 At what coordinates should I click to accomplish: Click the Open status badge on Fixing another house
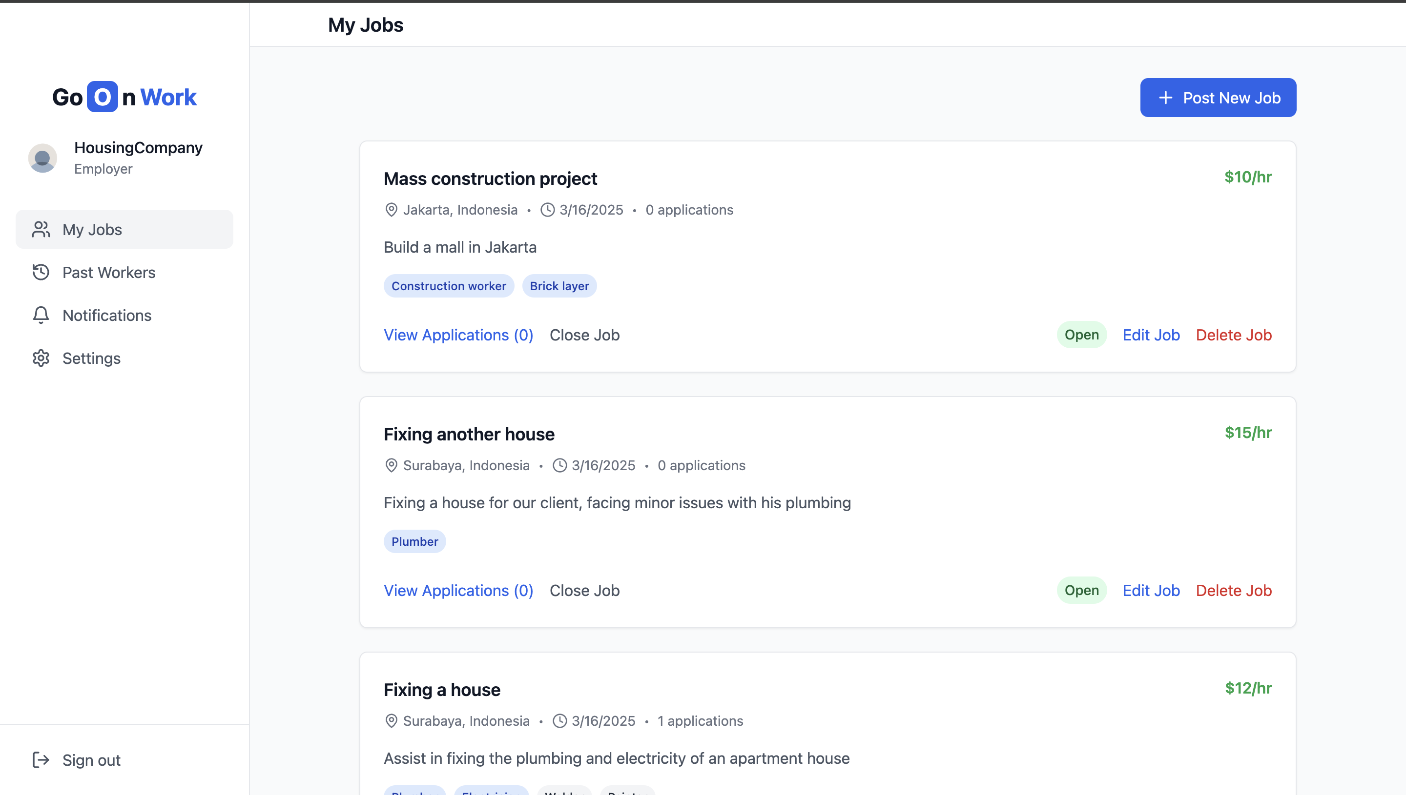(x=1081, y=590)
